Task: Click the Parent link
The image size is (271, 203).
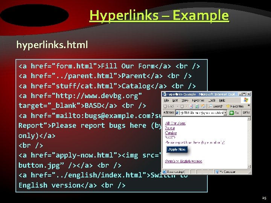Action: [x=170, y=128]
